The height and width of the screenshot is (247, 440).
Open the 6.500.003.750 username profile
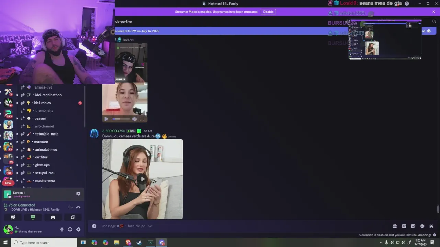[114, 131]
